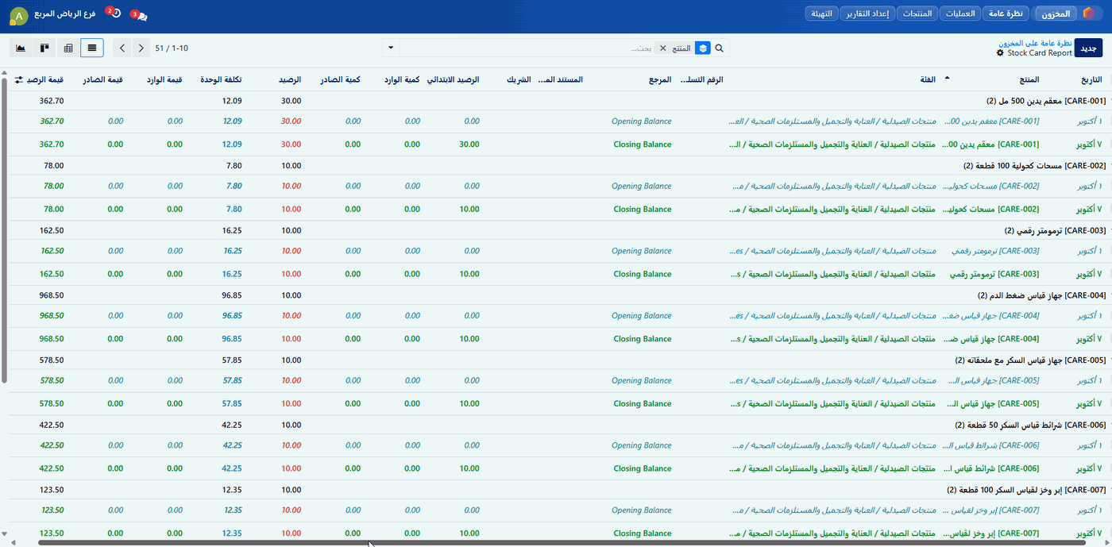Open the التهيئة menu
Image resolution: width=1112 pixels, height=547 pixels.
coord(822,13)
